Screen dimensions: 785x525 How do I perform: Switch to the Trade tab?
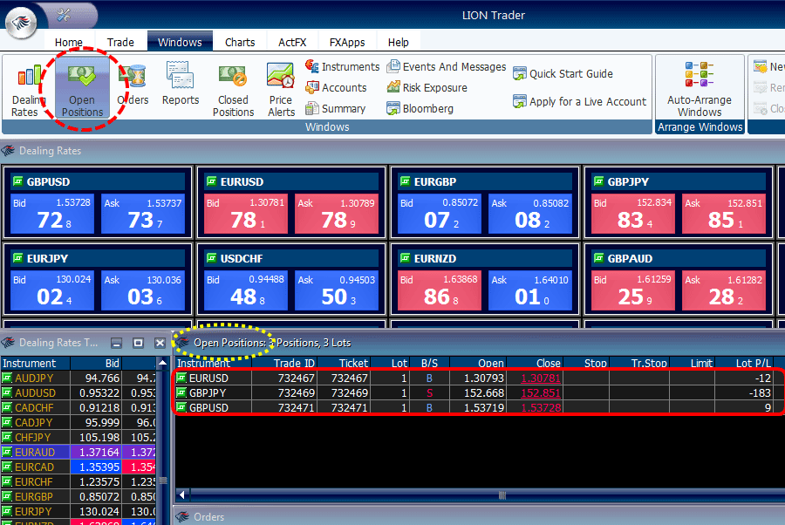(120, 43)
